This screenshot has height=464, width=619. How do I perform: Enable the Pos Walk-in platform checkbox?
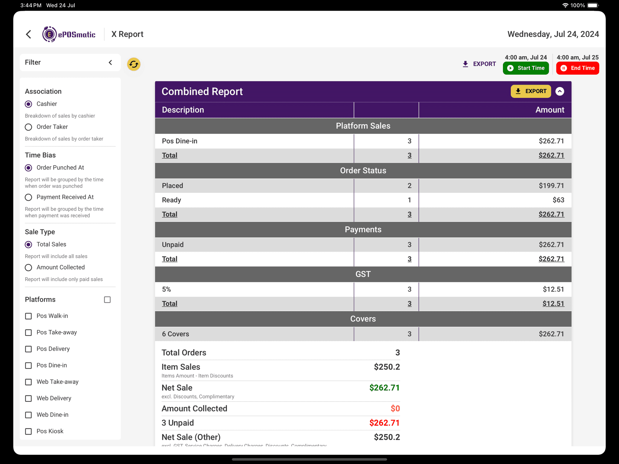(x=28, y=316)
